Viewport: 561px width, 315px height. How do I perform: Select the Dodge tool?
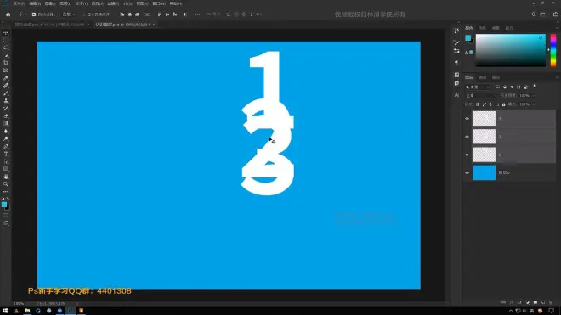pyautogui.click(x=6, y=138)
